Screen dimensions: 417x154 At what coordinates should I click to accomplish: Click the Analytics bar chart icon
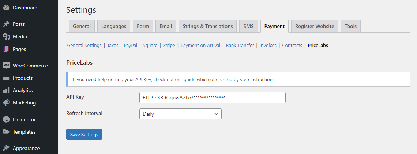point(6,91)
